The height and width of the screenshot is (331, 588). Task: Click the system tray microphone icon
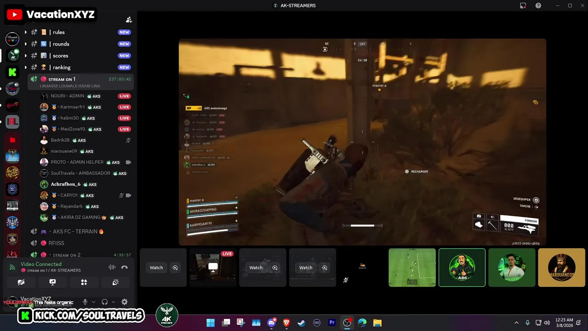click(527, 323)
